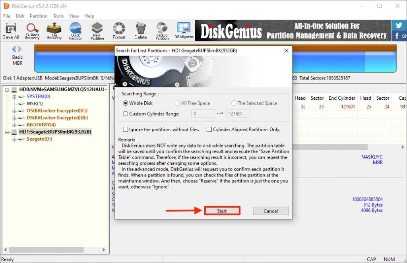Click the End Cylinder column header
This screenshot has width=407, height=263.
tap(341, 98)
